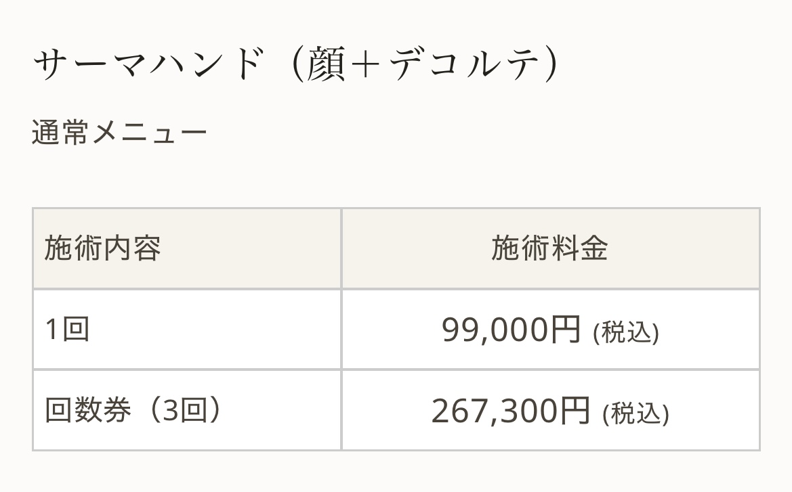Screen dimensions: 792x492
Task: Click the 99,000円 price
Action: pyautogui.click(x=512, y=330)
